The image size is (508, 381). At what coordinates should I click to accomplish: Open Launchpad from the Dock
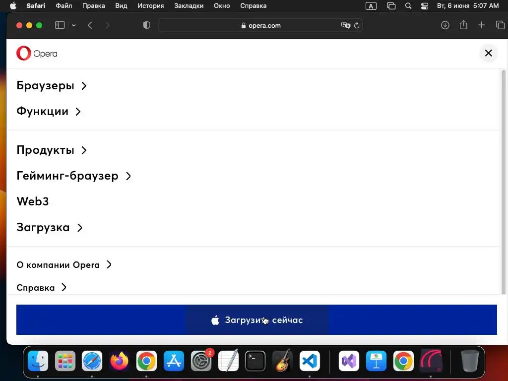pos(65,361)
